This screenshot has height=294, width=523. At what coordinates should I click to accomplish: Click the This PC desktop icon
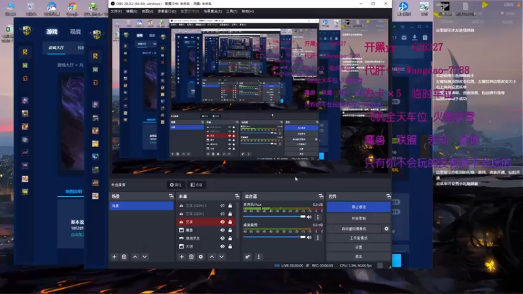pos(10,7)
